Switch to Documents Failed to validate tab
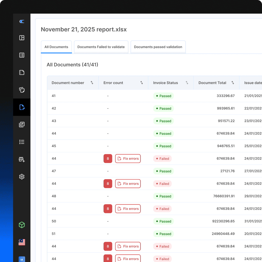 pyautogui.click(x=101, y=47)
